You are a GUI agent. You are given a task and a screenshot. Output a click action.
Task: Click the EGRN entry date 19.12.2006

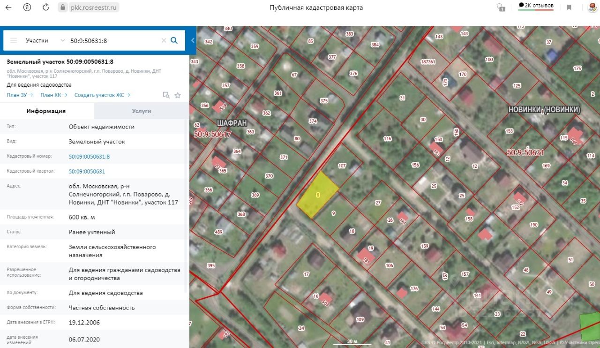click(x=84, y=323)
